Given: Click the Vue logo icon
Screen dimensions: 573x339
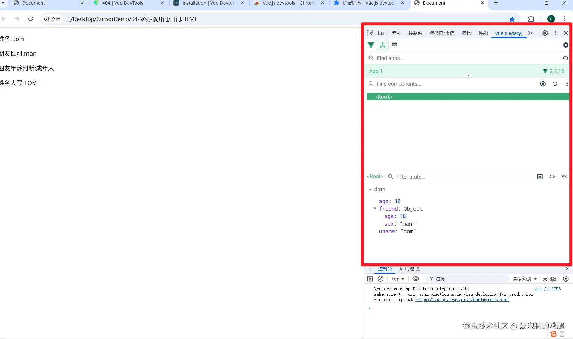Looking at the screenshot, I should [371, 45].
